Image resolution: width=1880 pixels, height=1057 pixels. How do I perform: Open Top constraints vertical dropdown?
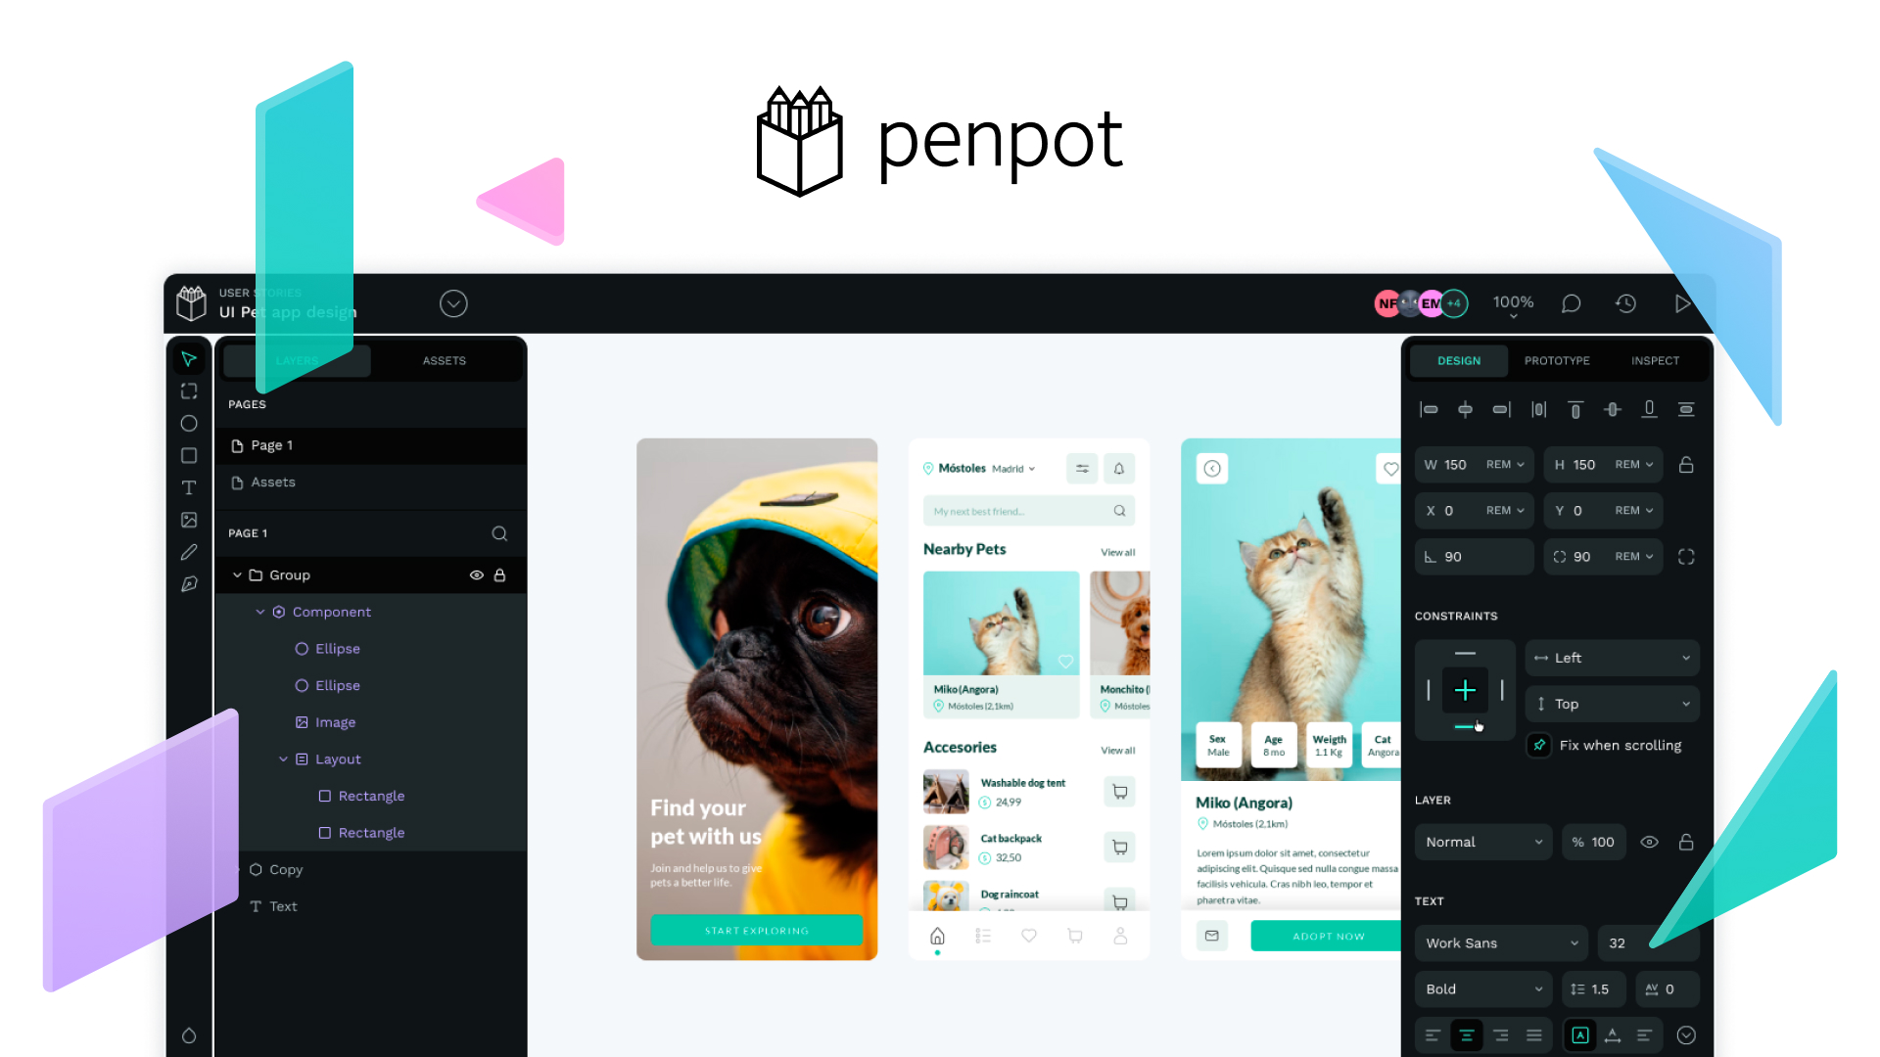1616,702
